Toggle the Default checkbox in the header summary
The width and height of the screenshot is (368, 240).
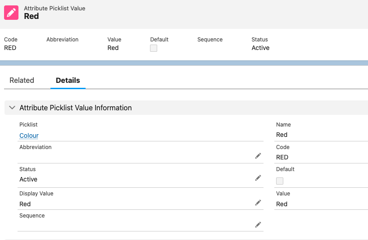pos(154,48)
